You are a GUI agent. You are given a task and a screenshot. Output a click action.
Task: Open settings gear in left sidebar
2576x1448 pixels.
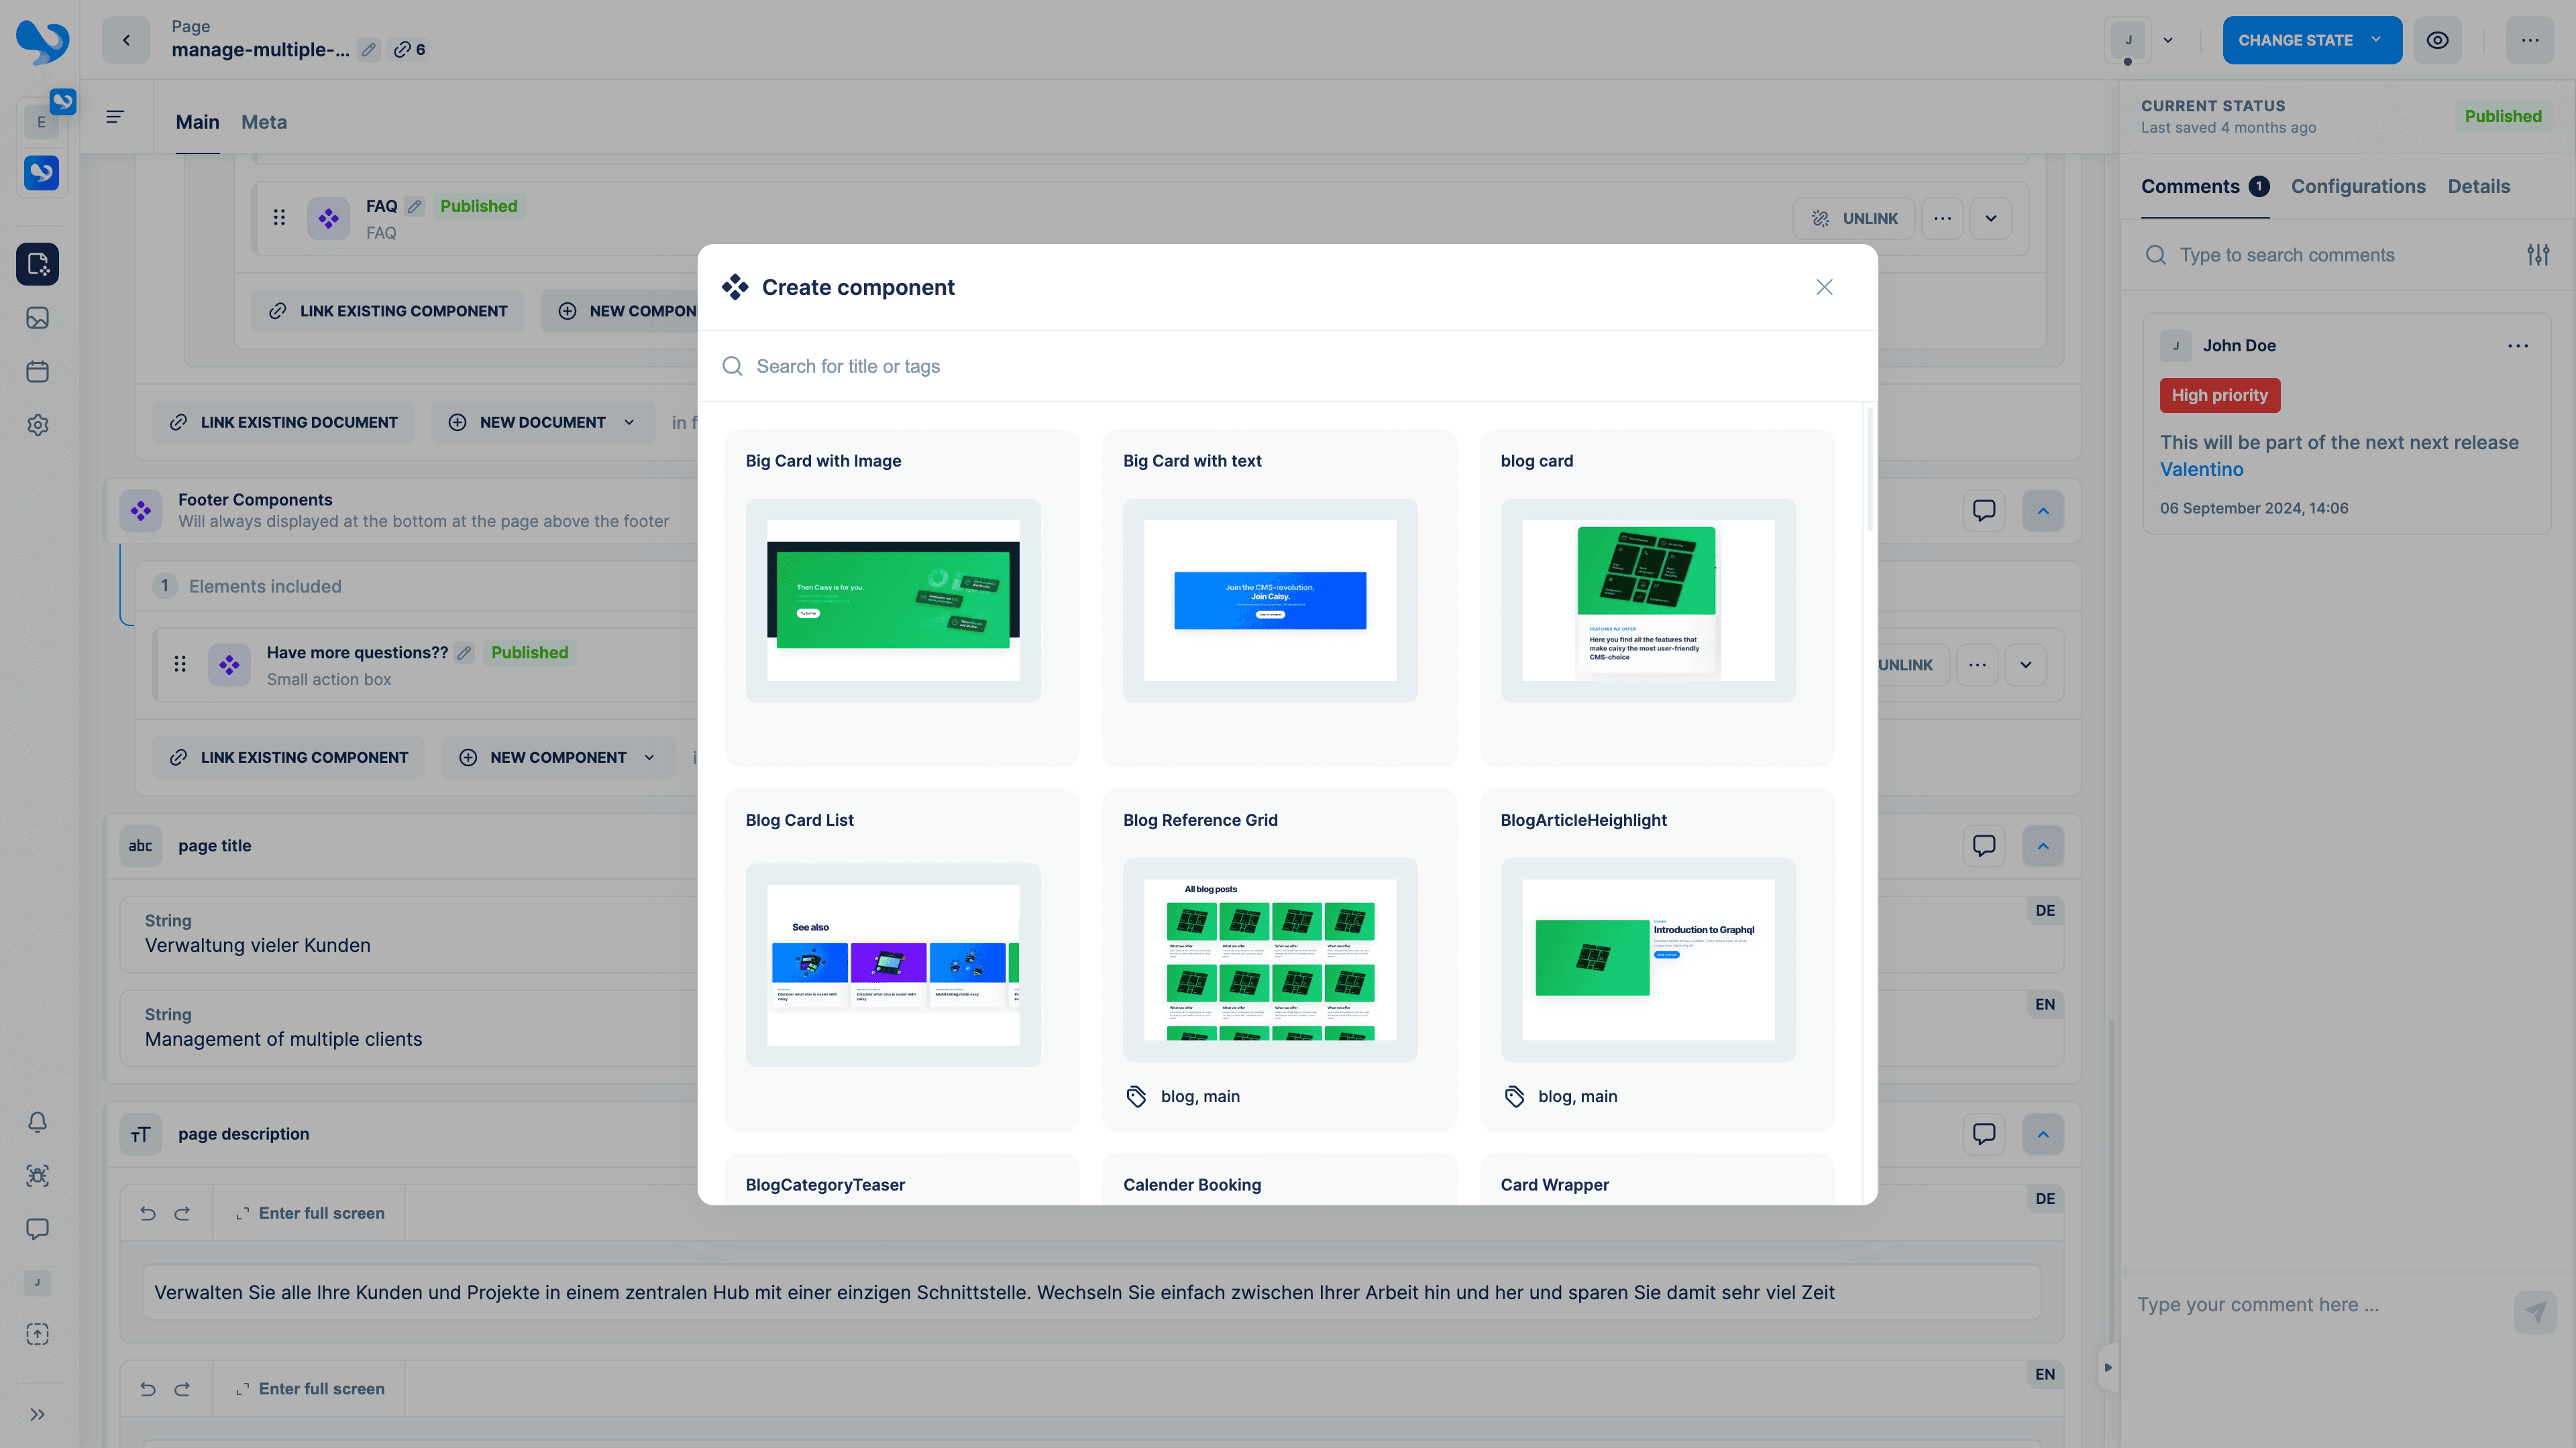(38, 425)
